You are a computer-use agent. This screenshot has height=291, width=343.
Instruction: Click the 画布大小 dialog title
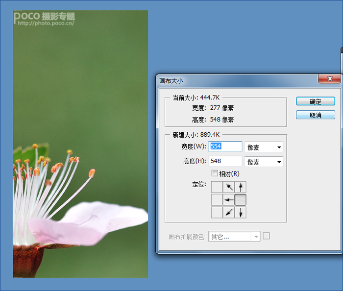coord(171,81)
